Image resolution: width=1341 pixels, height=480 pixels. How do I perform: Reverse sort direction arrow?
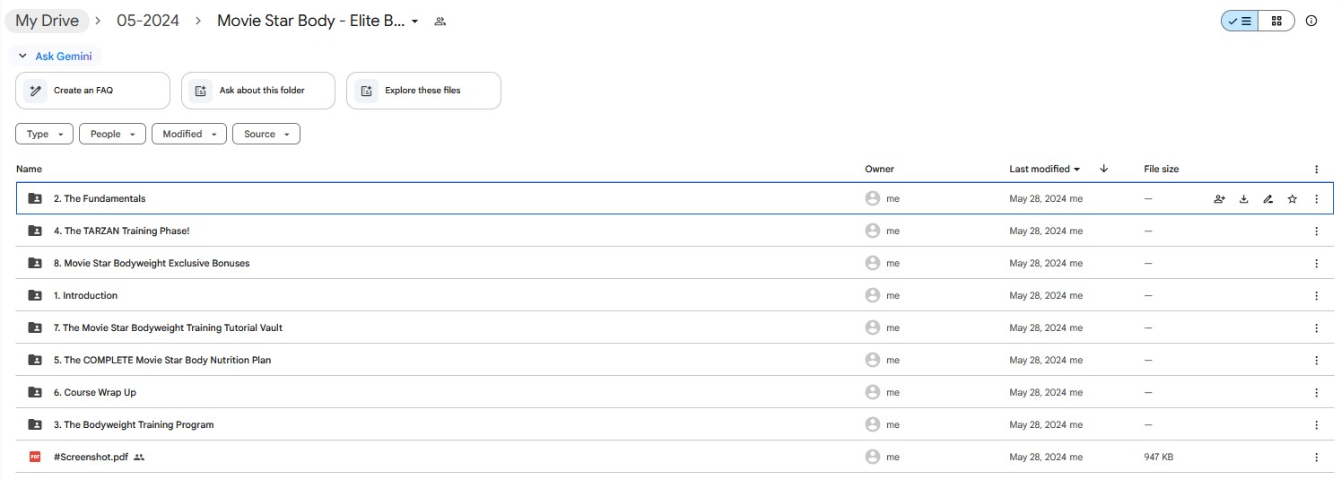(x=1104, y=169)
